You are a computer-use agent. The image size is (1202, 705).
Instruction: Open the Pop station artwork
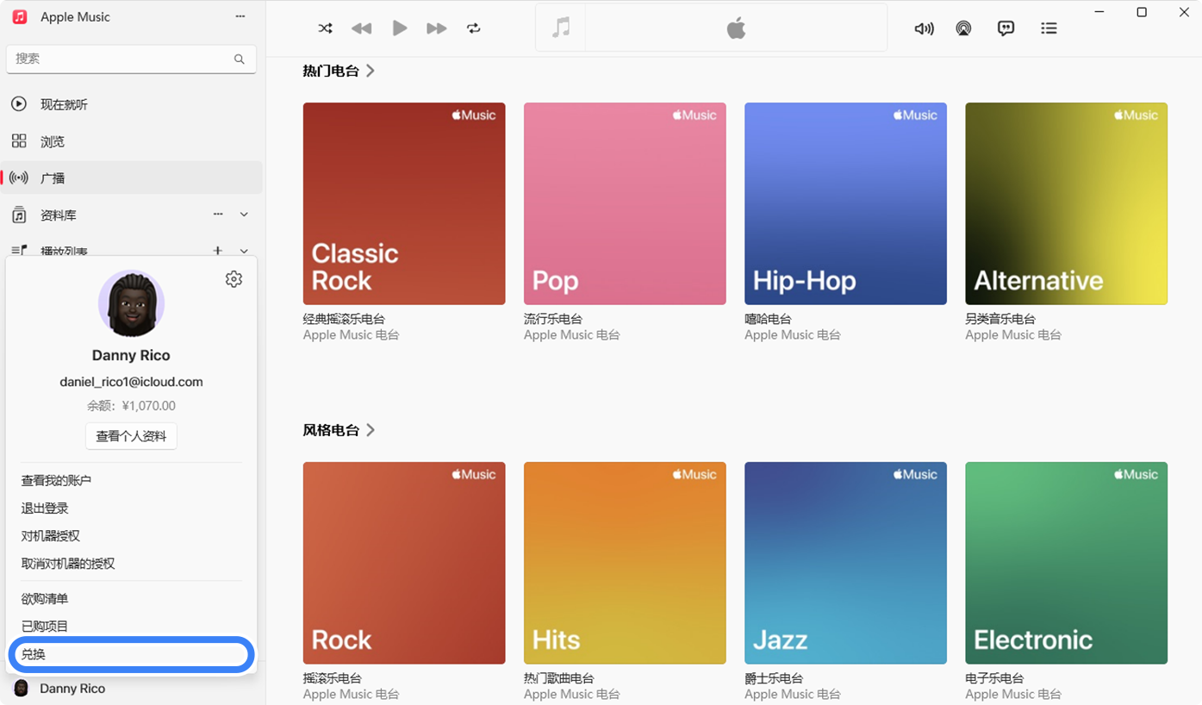pyautogui.click(x=625, y=203)
